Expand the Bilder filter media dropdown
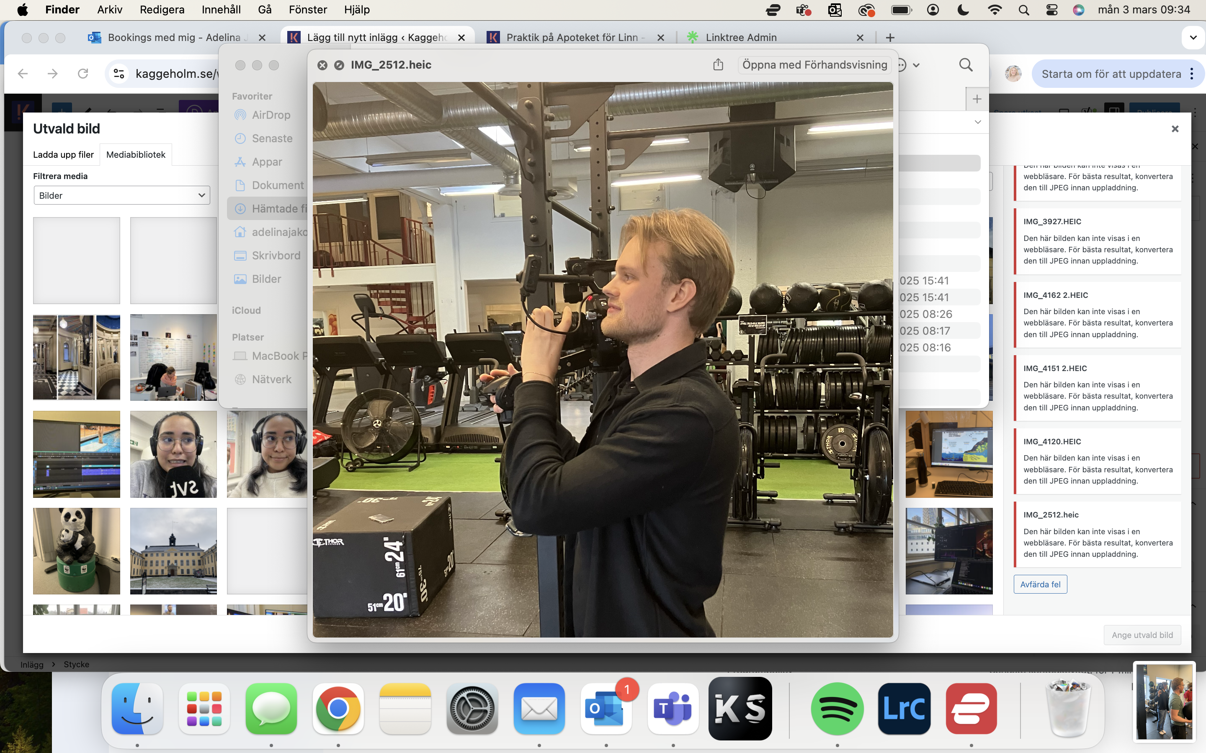1206x753 pixels. tap(121, 195)
